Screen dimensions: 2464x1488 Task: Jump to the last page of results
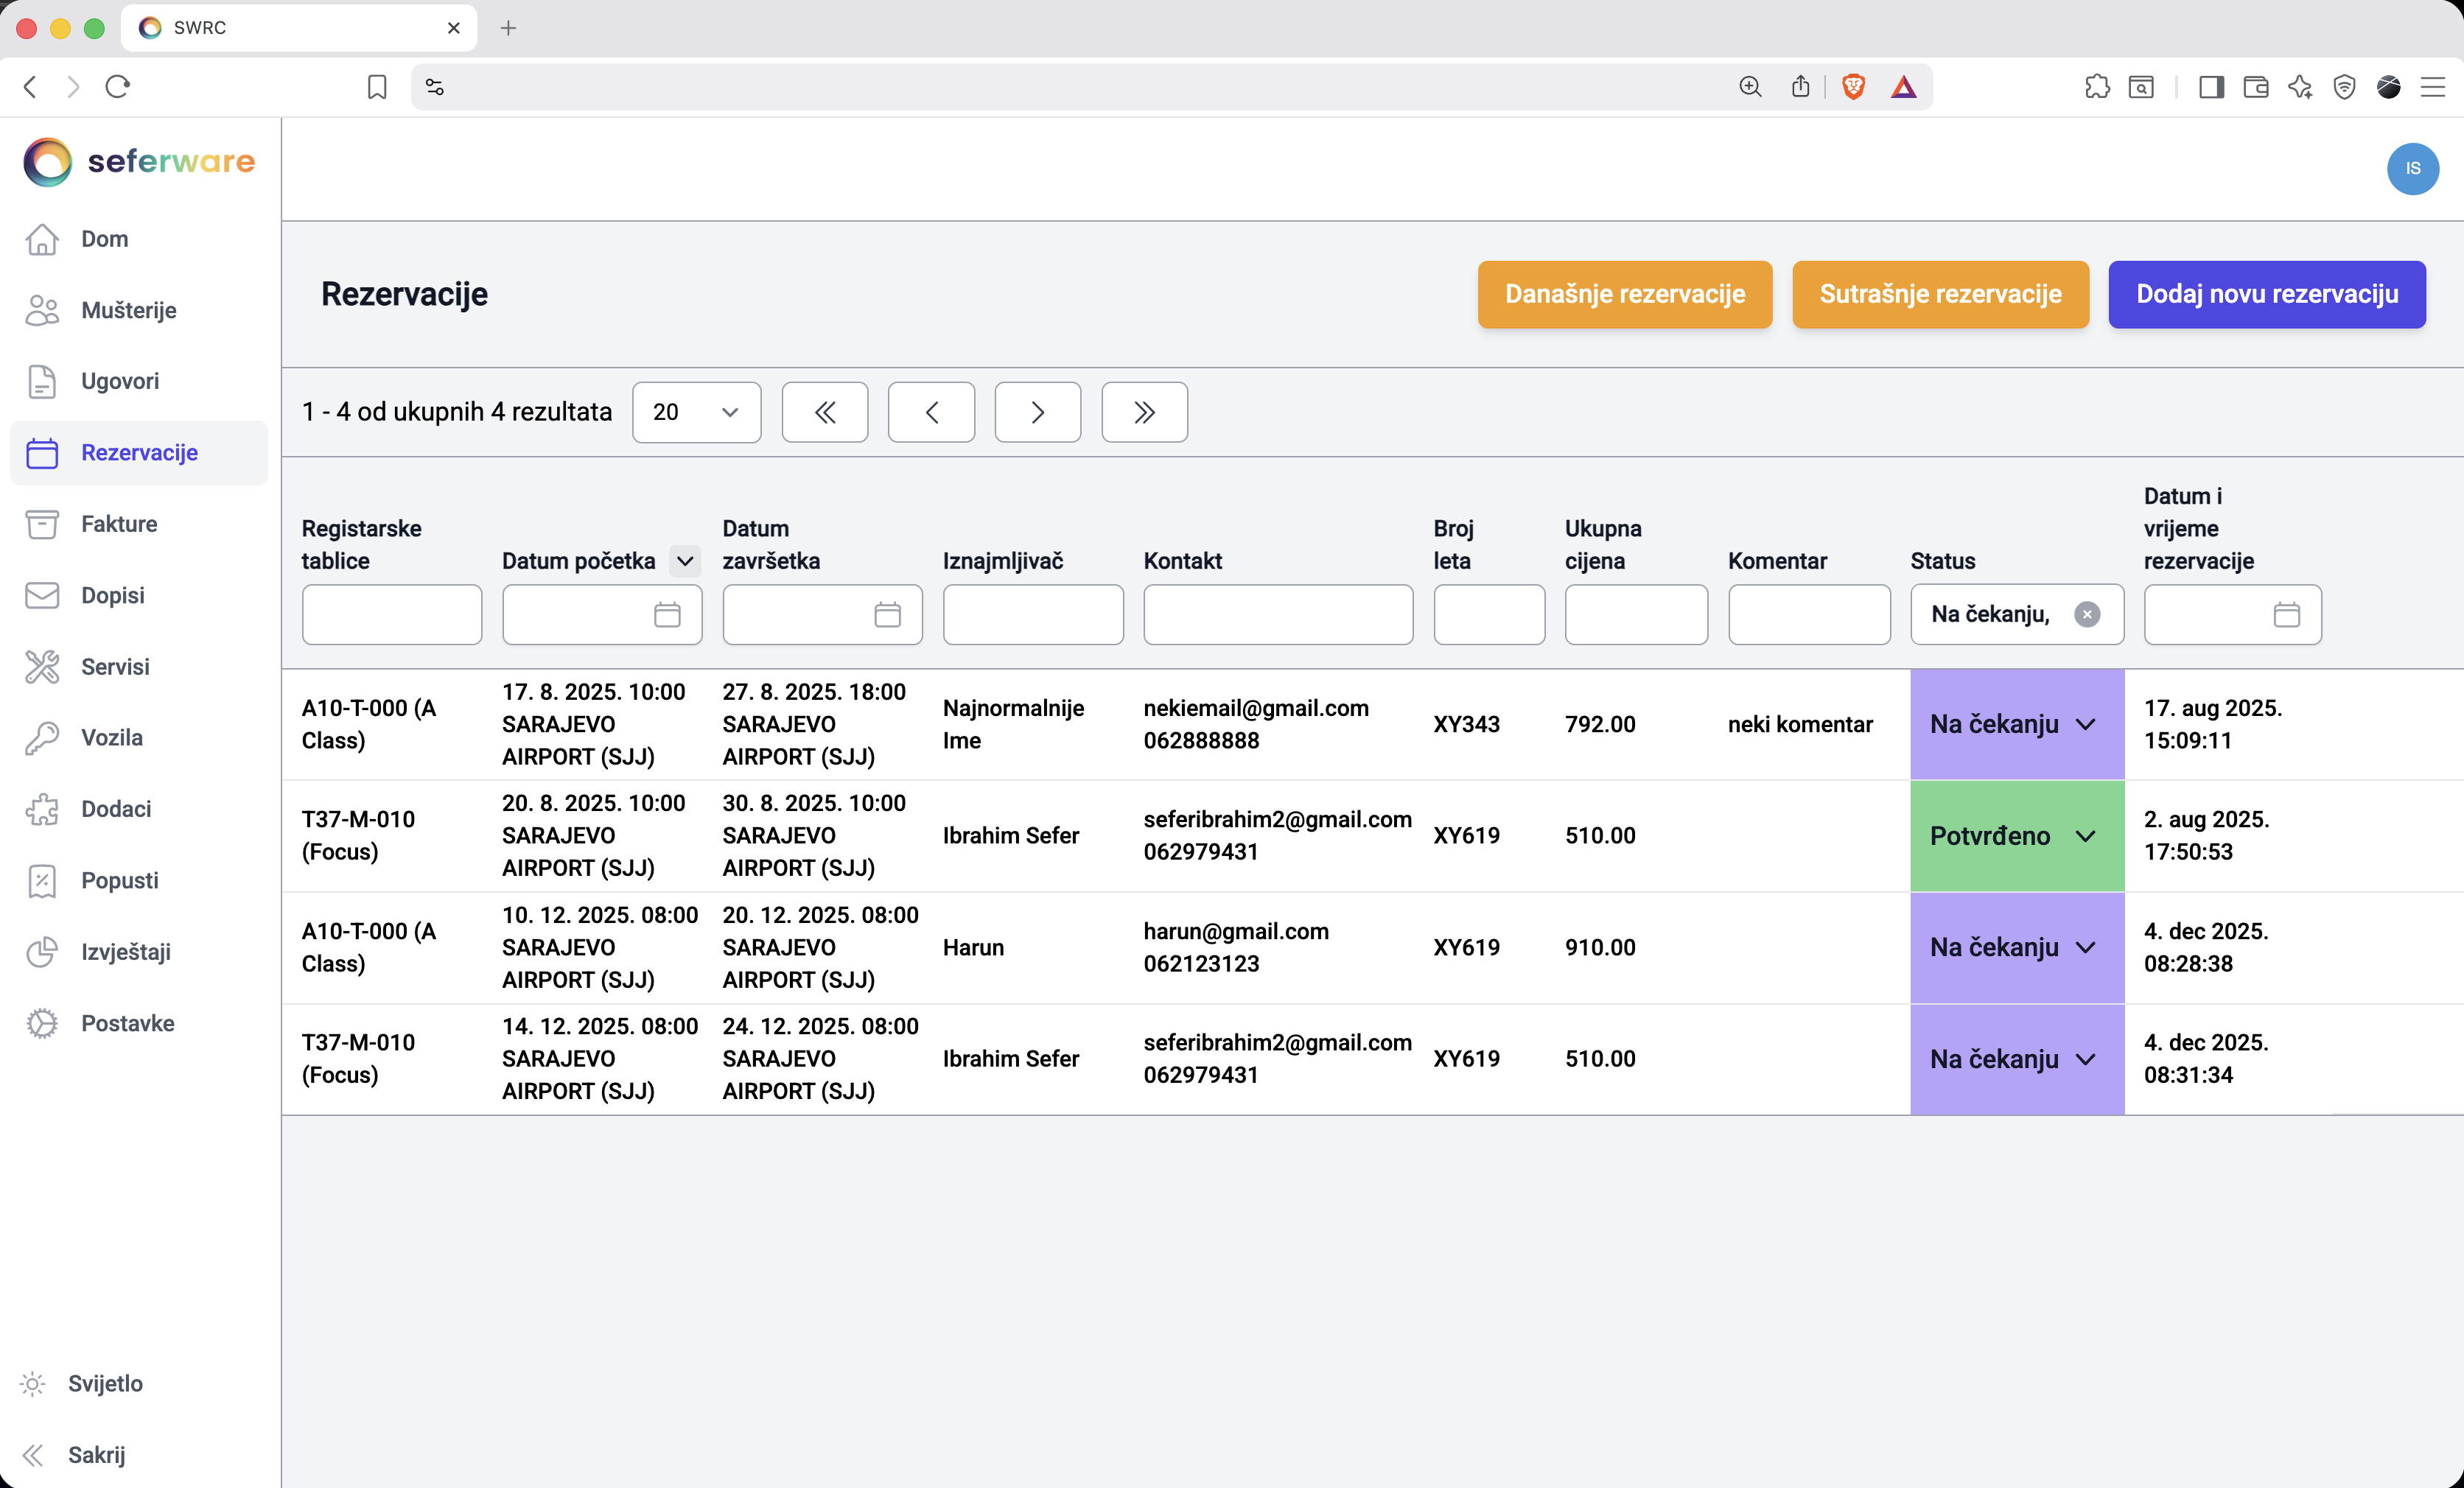pyautogui.click(x=1144, y=412)
